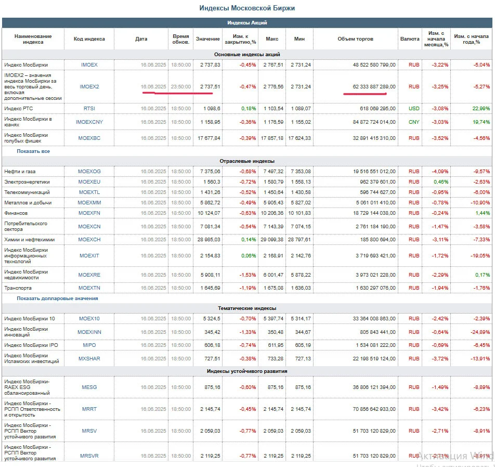This screenshot has width=495, height=467.
Task: Open the MOEXTL telecom index link
Action: (x=89, y=192)
